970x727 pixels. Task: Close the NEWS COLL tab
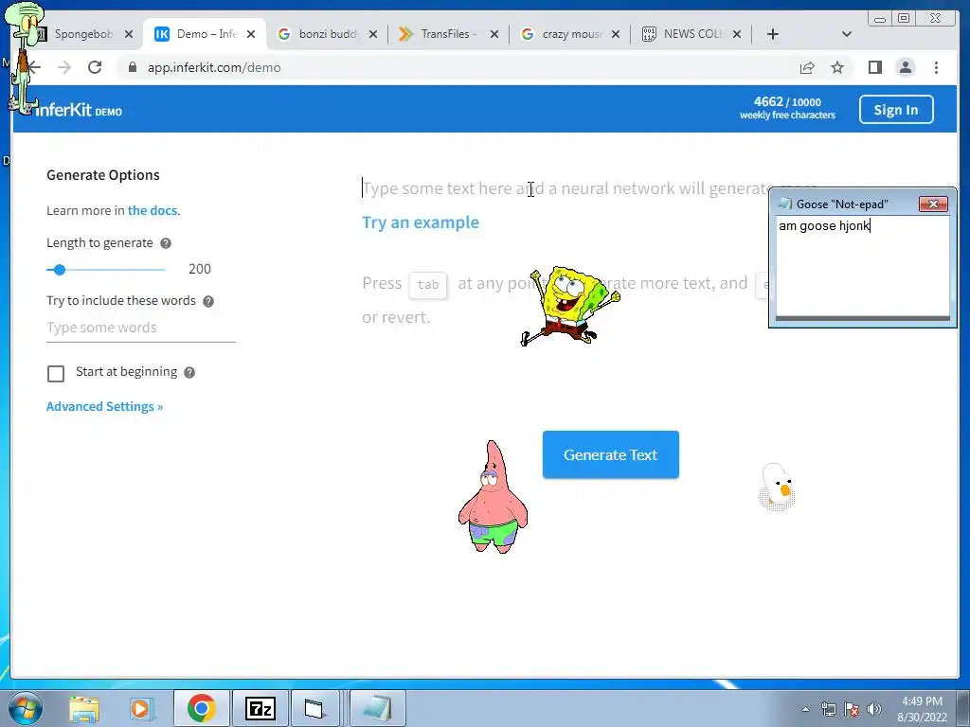pyautogui.click(x=737, y=34)
